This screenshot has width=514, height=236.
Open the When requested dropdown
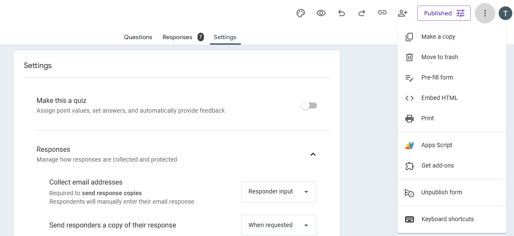[279, 225]
